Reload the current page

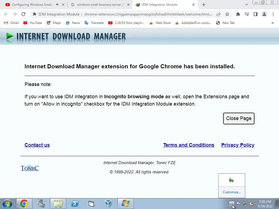tap(23, 14)
